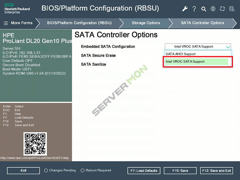Navigate to Storage Options breadcrumb
240x180 pixels.
coord(146,23)
